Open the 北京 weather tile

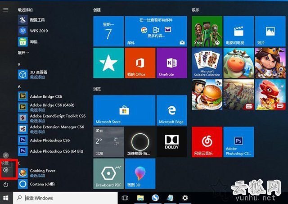point(108,142)
